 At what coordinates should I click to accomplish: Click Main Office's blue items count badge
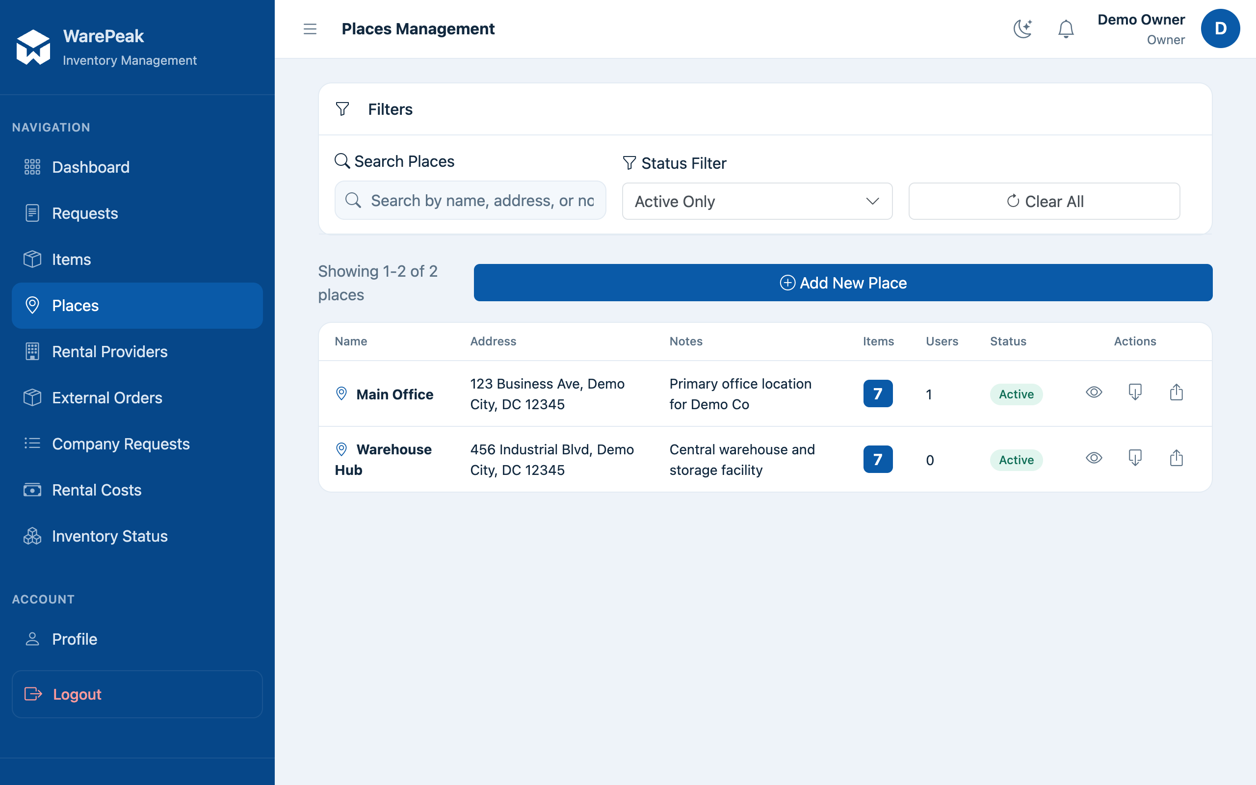(878, 393)
